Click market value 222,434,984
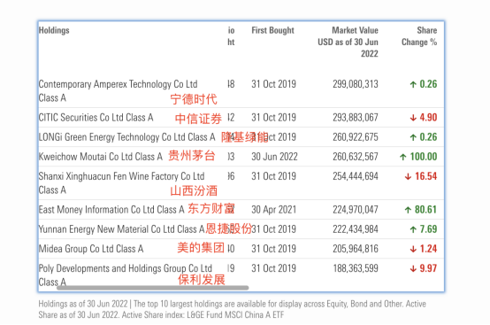This screenshot has height=325, width=490. [356, 229]
